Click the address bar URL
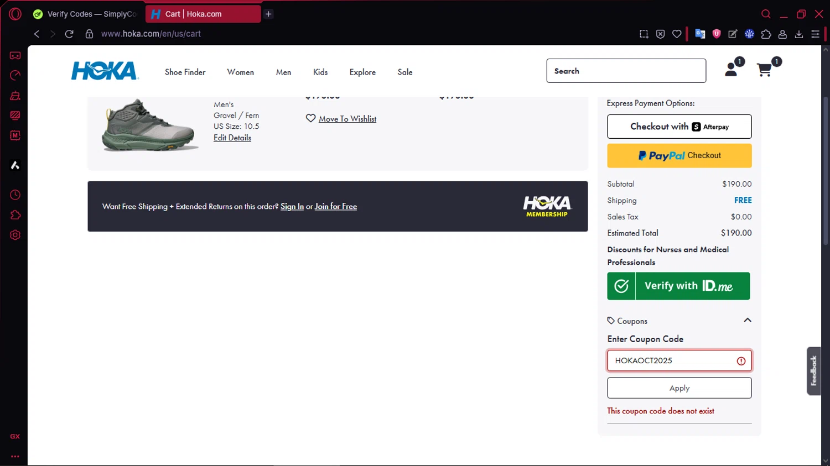 (151, 34)
